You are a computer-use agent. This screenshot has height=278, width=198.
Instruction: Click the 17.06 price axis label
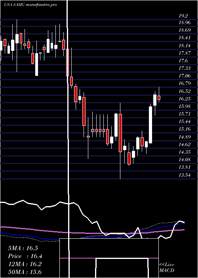[185, 76]
